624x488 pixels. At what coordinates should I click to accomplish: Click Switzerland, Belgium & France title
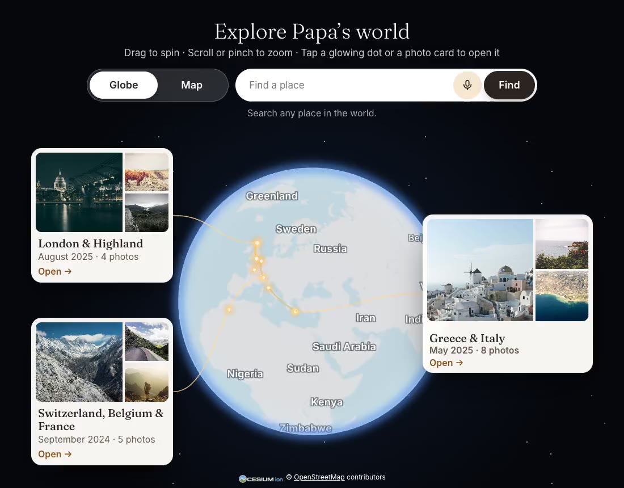(100, 419)
